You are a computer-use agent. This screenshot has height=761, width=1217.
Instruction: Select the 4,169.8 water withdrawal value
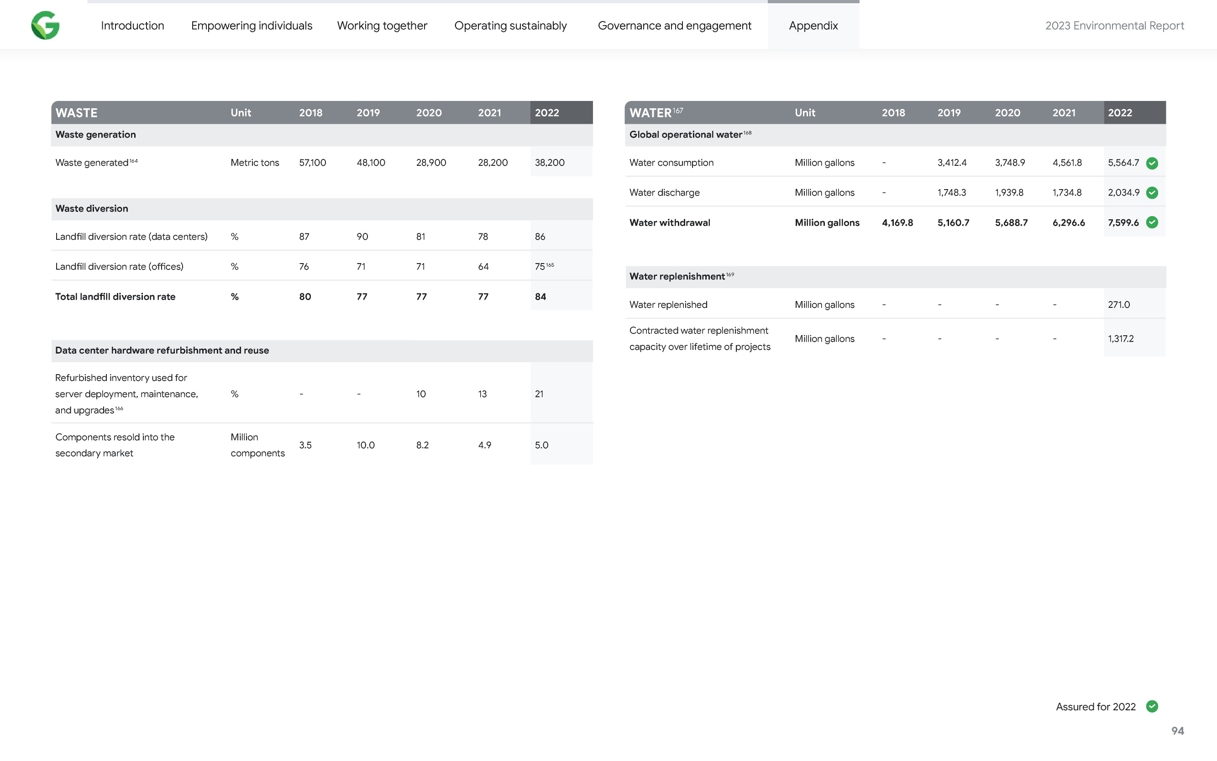897,222
